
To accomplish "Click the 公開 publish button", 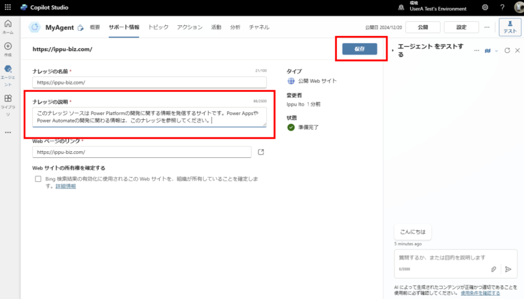I will (x=423, y=27).
